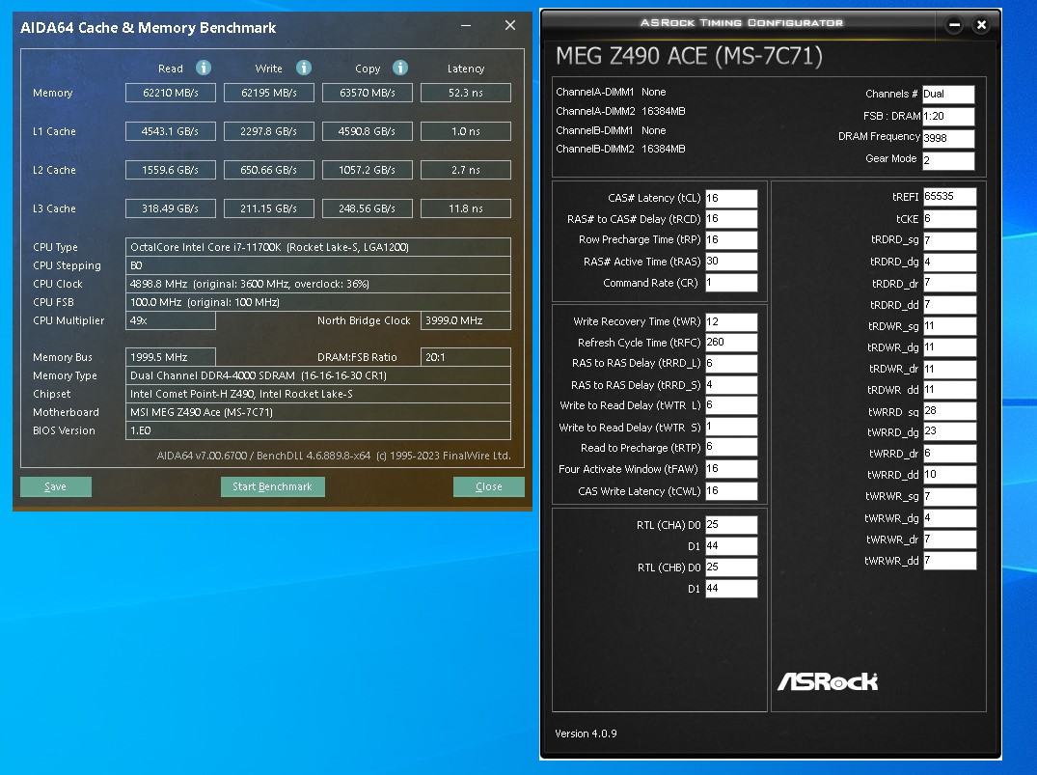Screen dimensions: 1037x775
Task: Click the DRAM Frequency 3998 field
Action: pos(948,138)
